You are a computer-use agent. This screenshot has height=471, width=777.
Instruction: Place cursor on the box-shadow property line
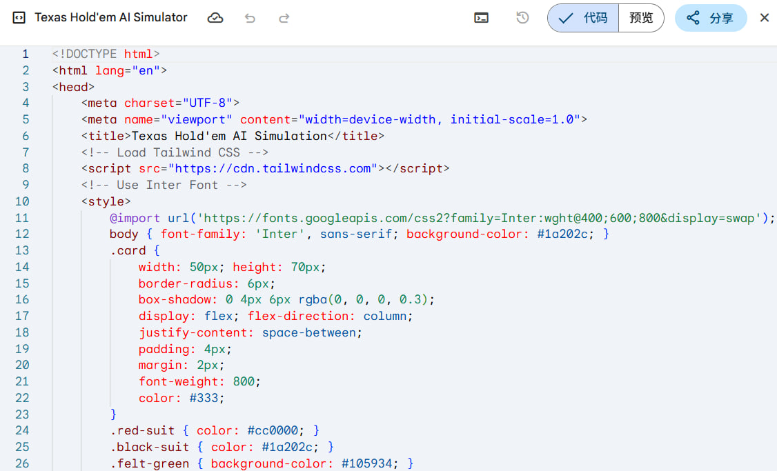286,299
